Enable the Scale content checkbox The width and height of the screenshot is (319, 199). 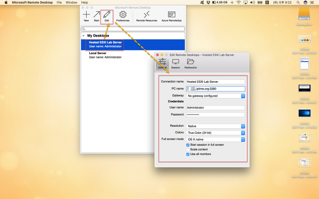coord(188,150)
